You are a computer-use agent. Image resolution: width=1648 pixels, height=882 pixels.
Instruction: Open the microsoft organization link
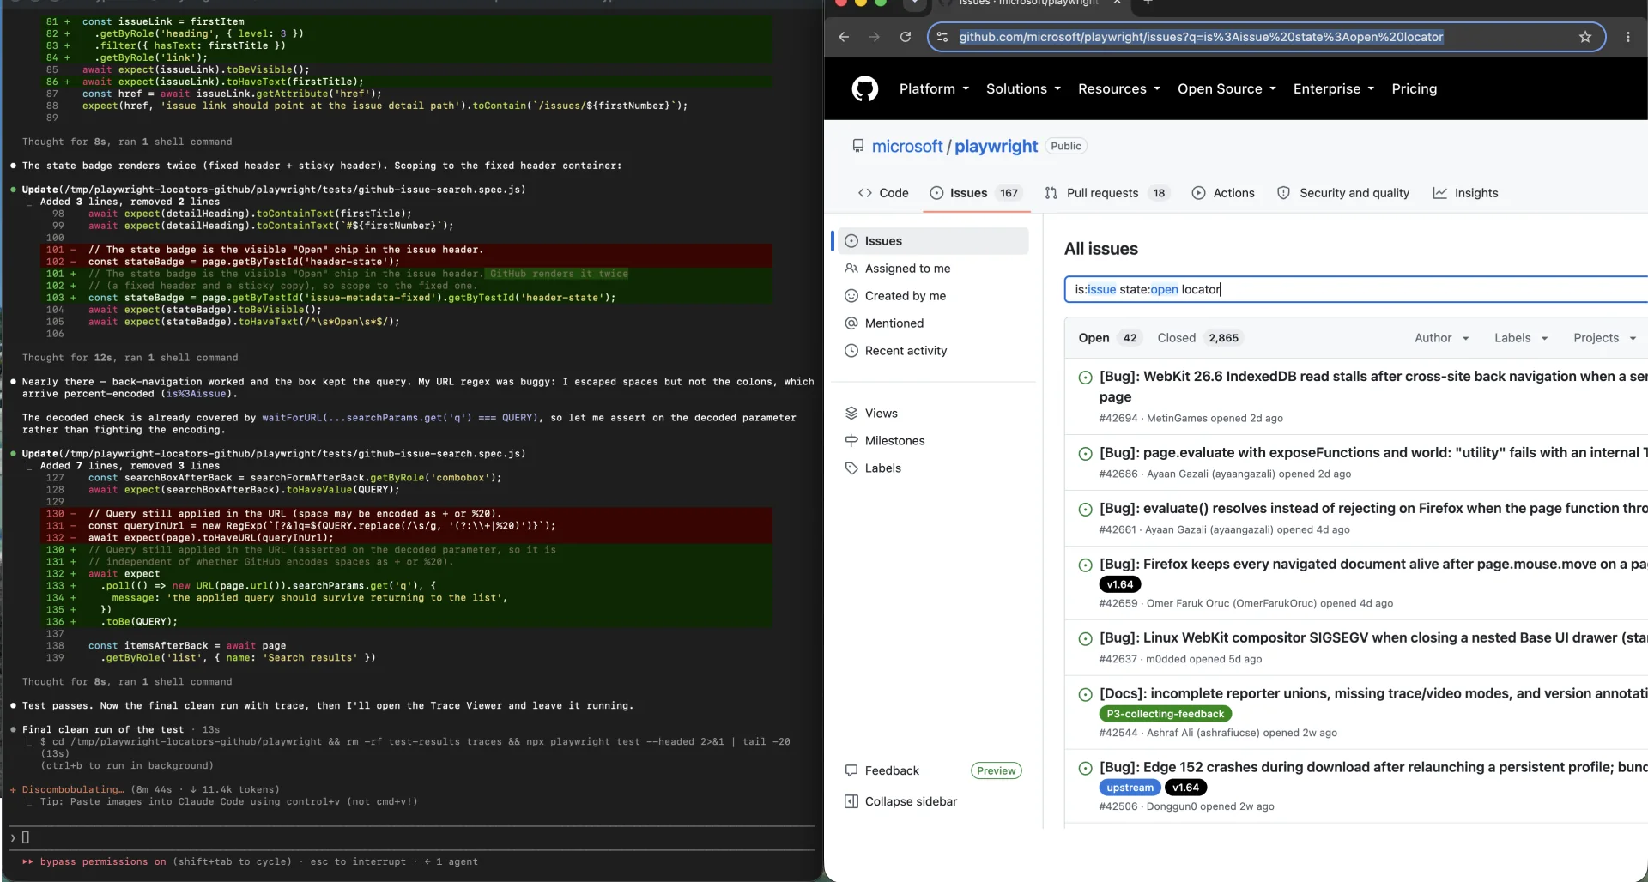[906, 147]
